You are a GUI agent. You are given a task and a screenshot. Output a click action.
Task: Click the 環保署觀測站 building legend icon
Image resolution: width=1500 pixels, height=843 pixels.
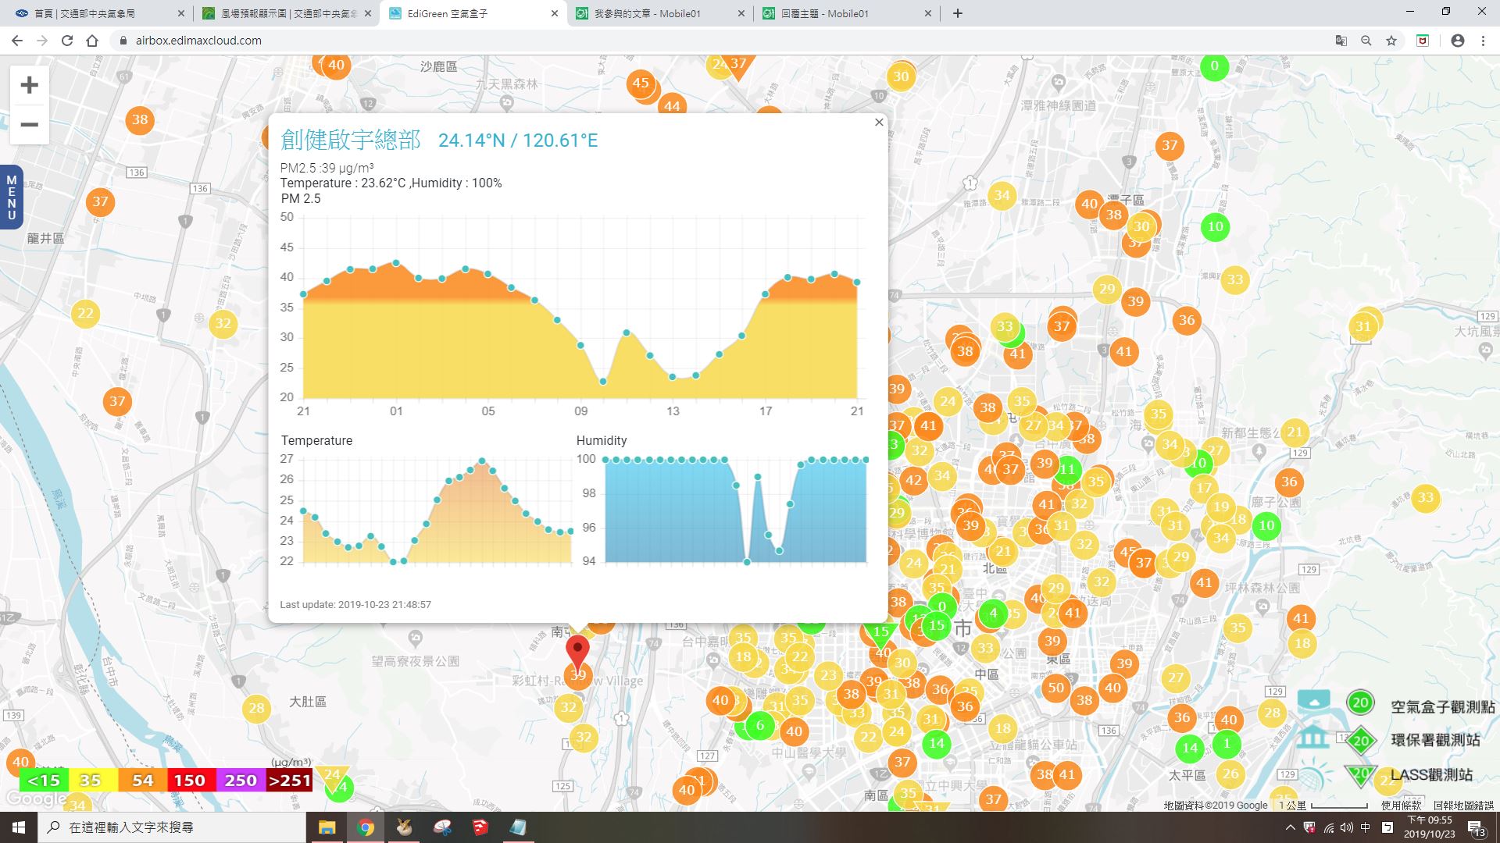tap(1313, 738)
